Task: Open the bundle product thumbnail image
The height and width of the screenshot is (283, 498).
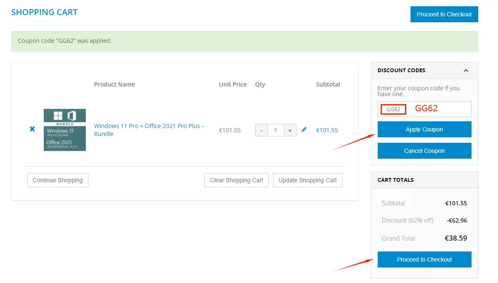Action: pos(65,130)
